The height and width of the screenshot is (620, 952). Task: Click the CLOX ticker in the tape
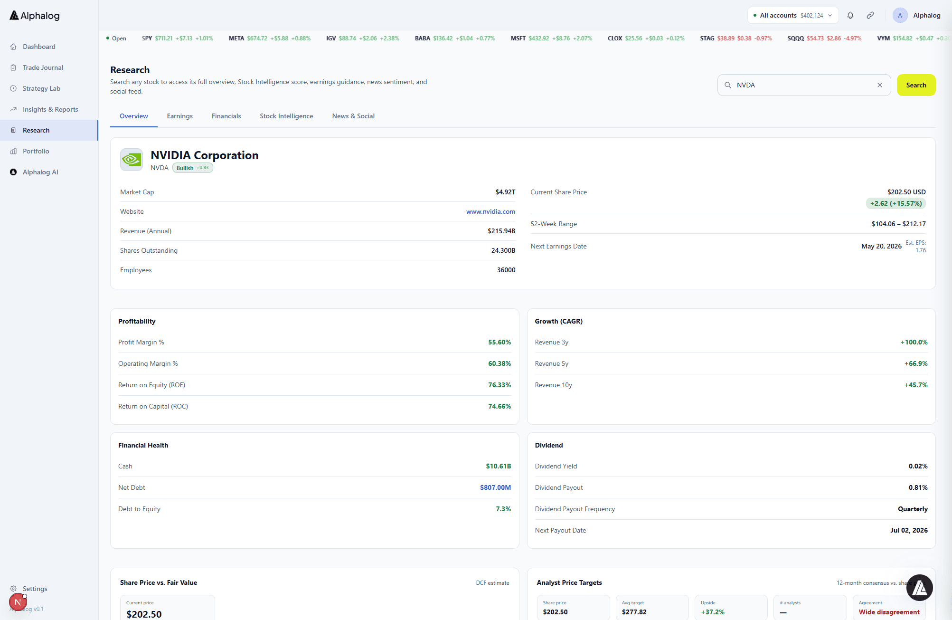(646, 38)
